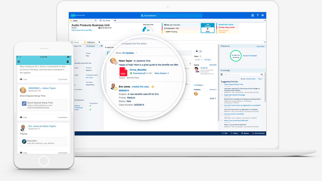Click the Dept Case Total gauge

click(x=148, y=28)
